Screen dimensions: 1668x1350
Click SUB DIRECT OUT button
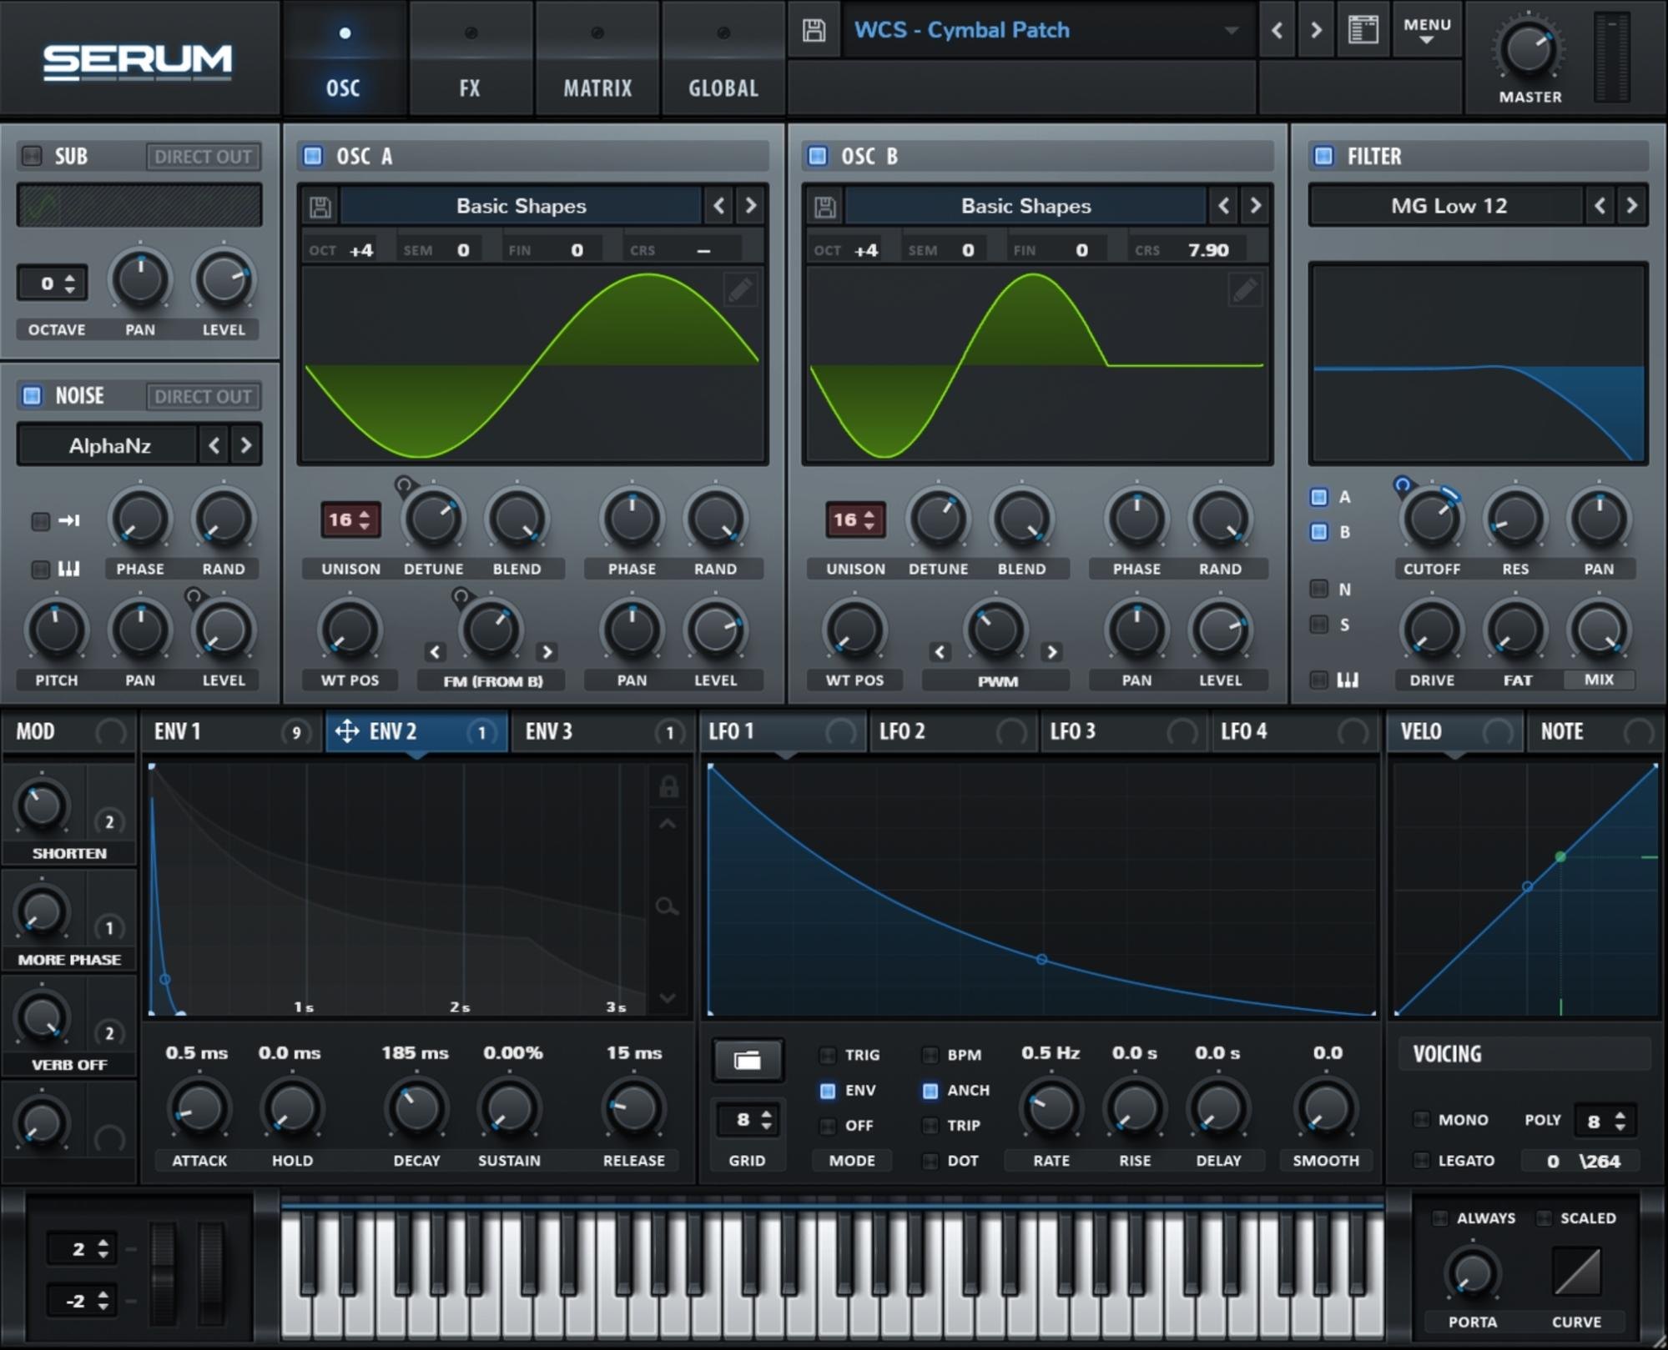pyautogui.click(x=203, y=157)
